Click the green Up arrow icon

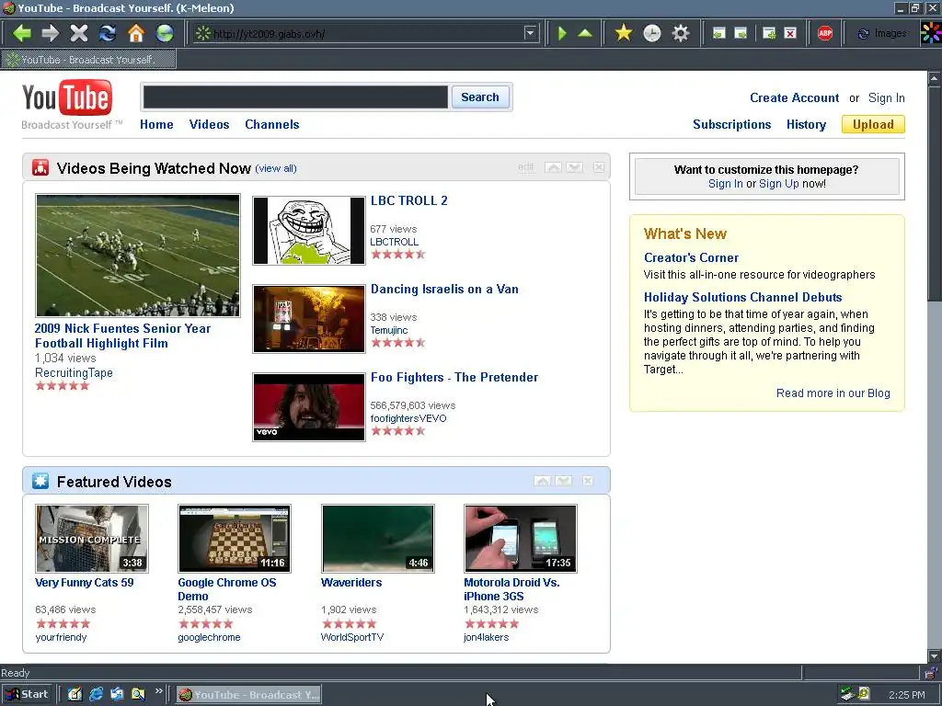pyautogui.click(x=585, y=33)
